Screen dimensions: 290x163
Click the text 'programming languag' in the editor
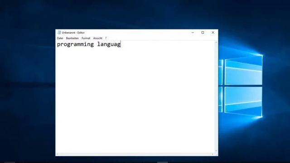click(x=89, y=44)
